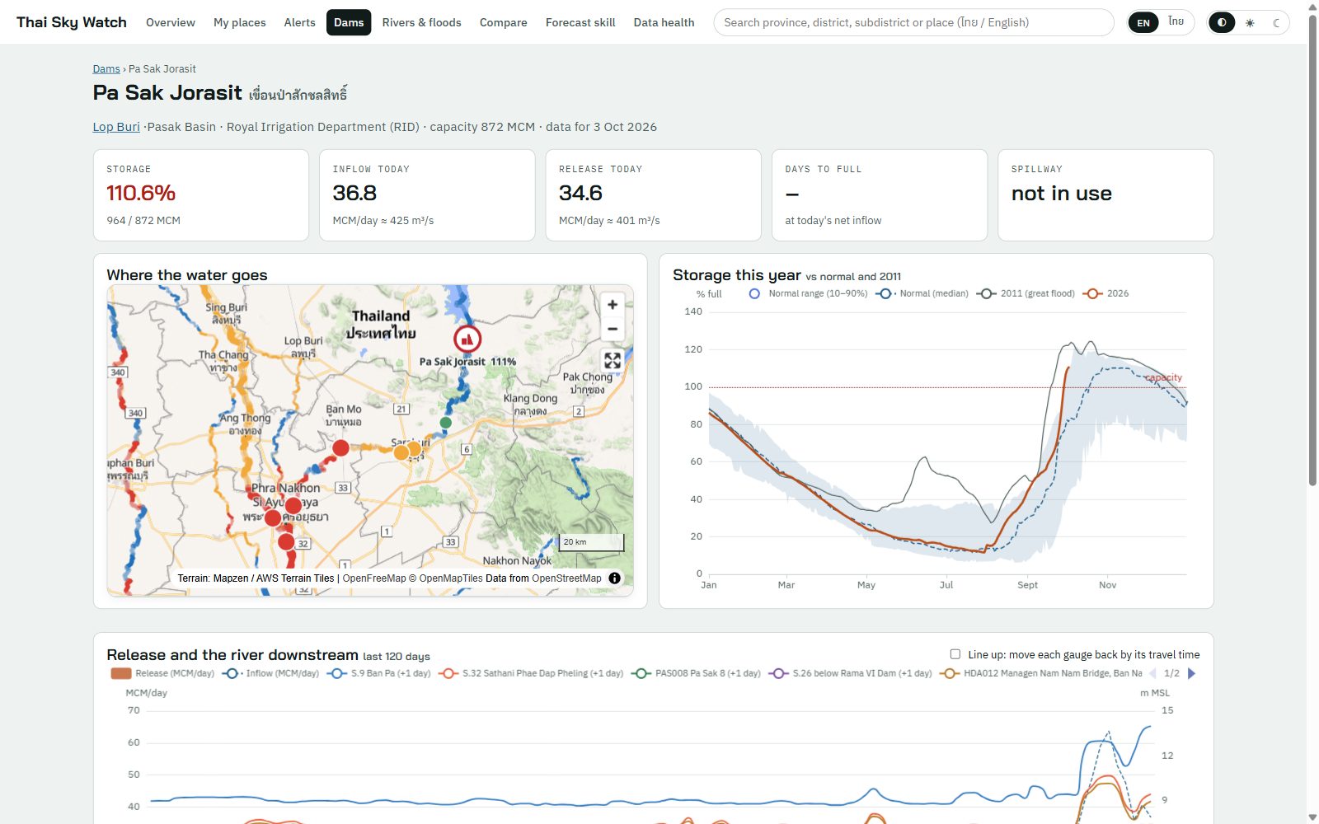The image size is (1319, 824).
Task: Focus the place search field
Action: (914, 22)
